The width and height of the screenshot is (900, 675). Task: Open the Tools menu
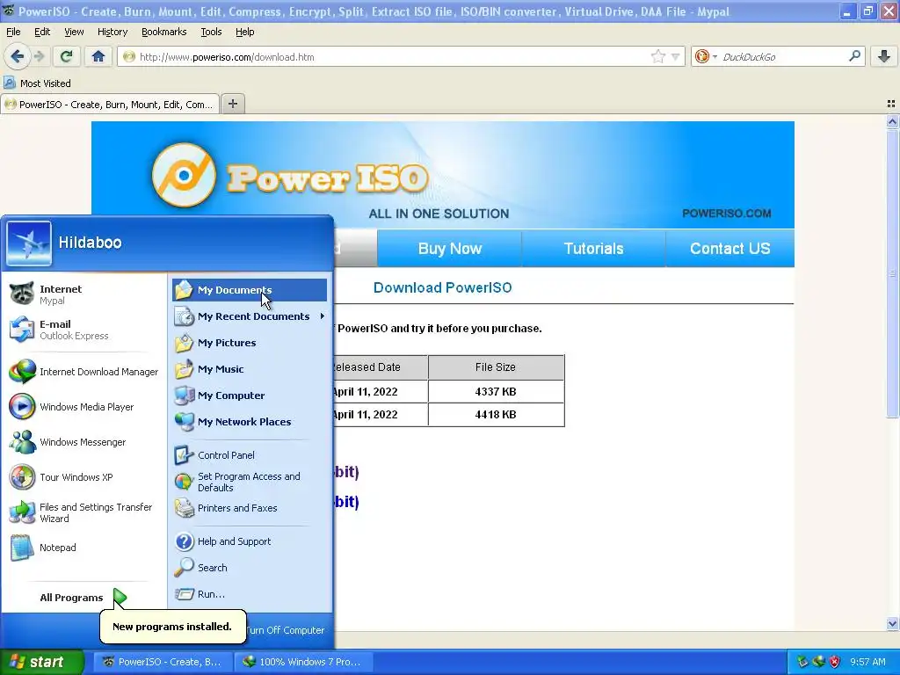pos(211,32)
